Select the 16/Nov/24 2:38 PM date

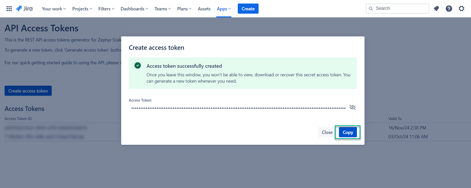pos(407,128)
